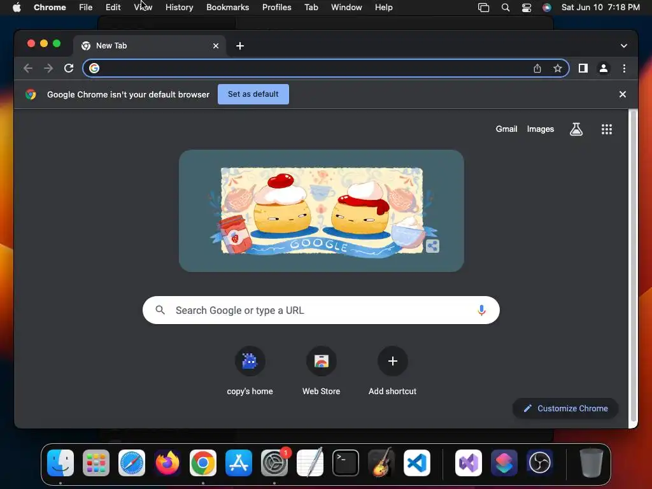Open Shortcuts app from the dock

[x=504, y=463]
